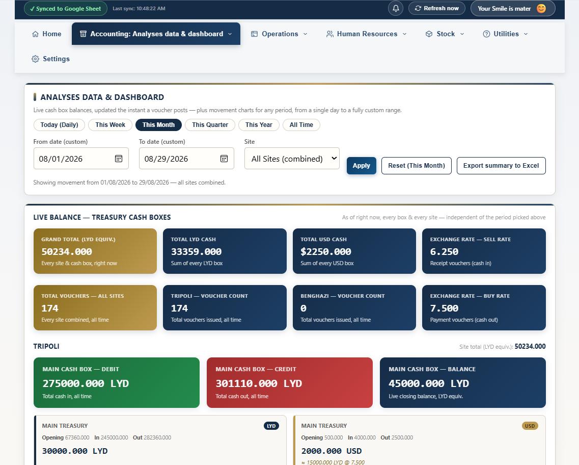Click the Site total value 50234.000
The image size is (579, 465).
pyautogui.click(x=530, y=346)
